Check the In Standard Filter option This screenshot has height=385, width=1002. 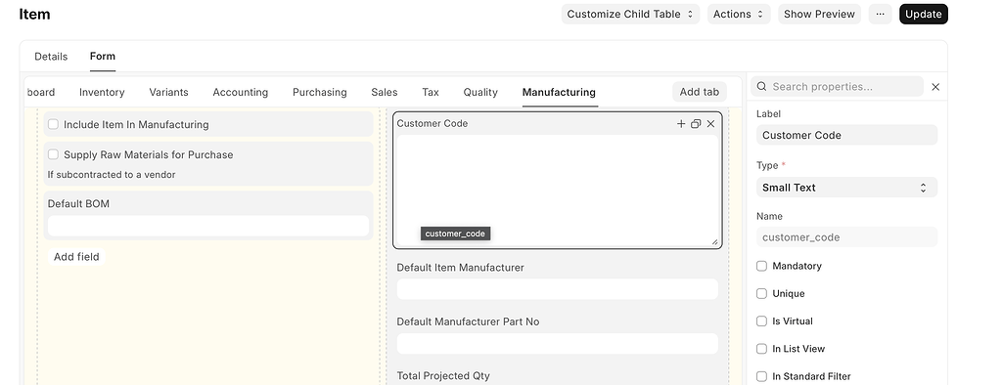tap(761, 377)
